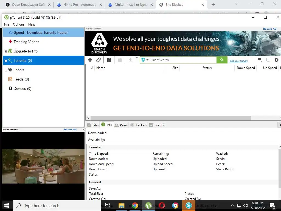
Task: Open the notification center icon
Action: [272, 206]
